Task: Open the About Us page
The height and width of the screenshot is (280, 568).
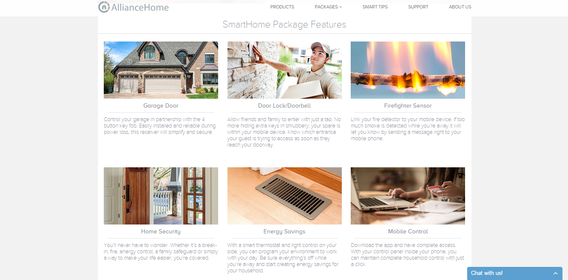Action: [460, 7]
